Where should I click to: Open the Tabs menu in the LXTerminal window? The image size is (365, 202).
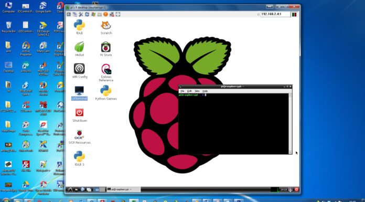[x=197, y=91]
